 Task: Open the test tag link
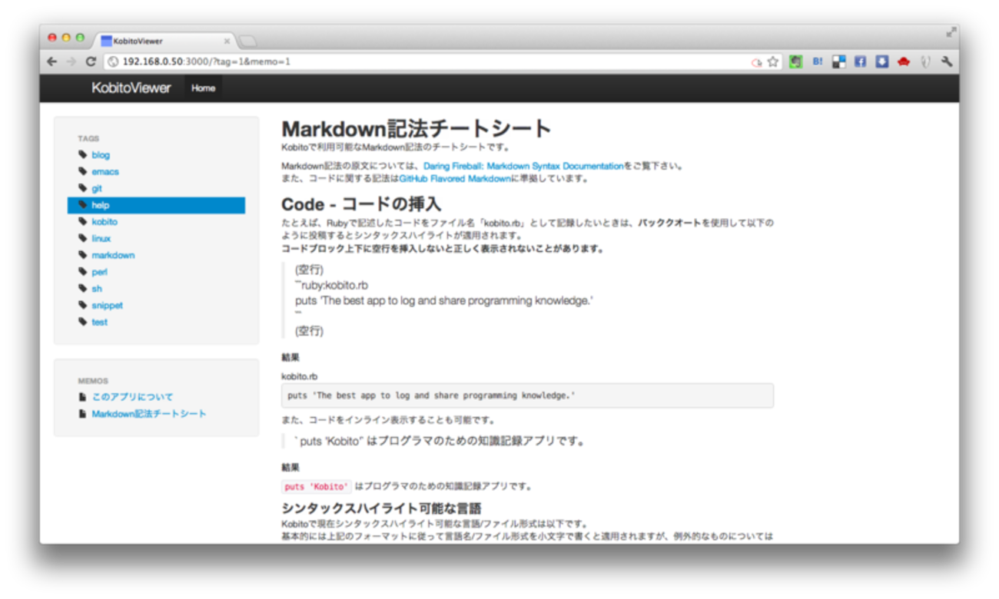click(100, 322)
